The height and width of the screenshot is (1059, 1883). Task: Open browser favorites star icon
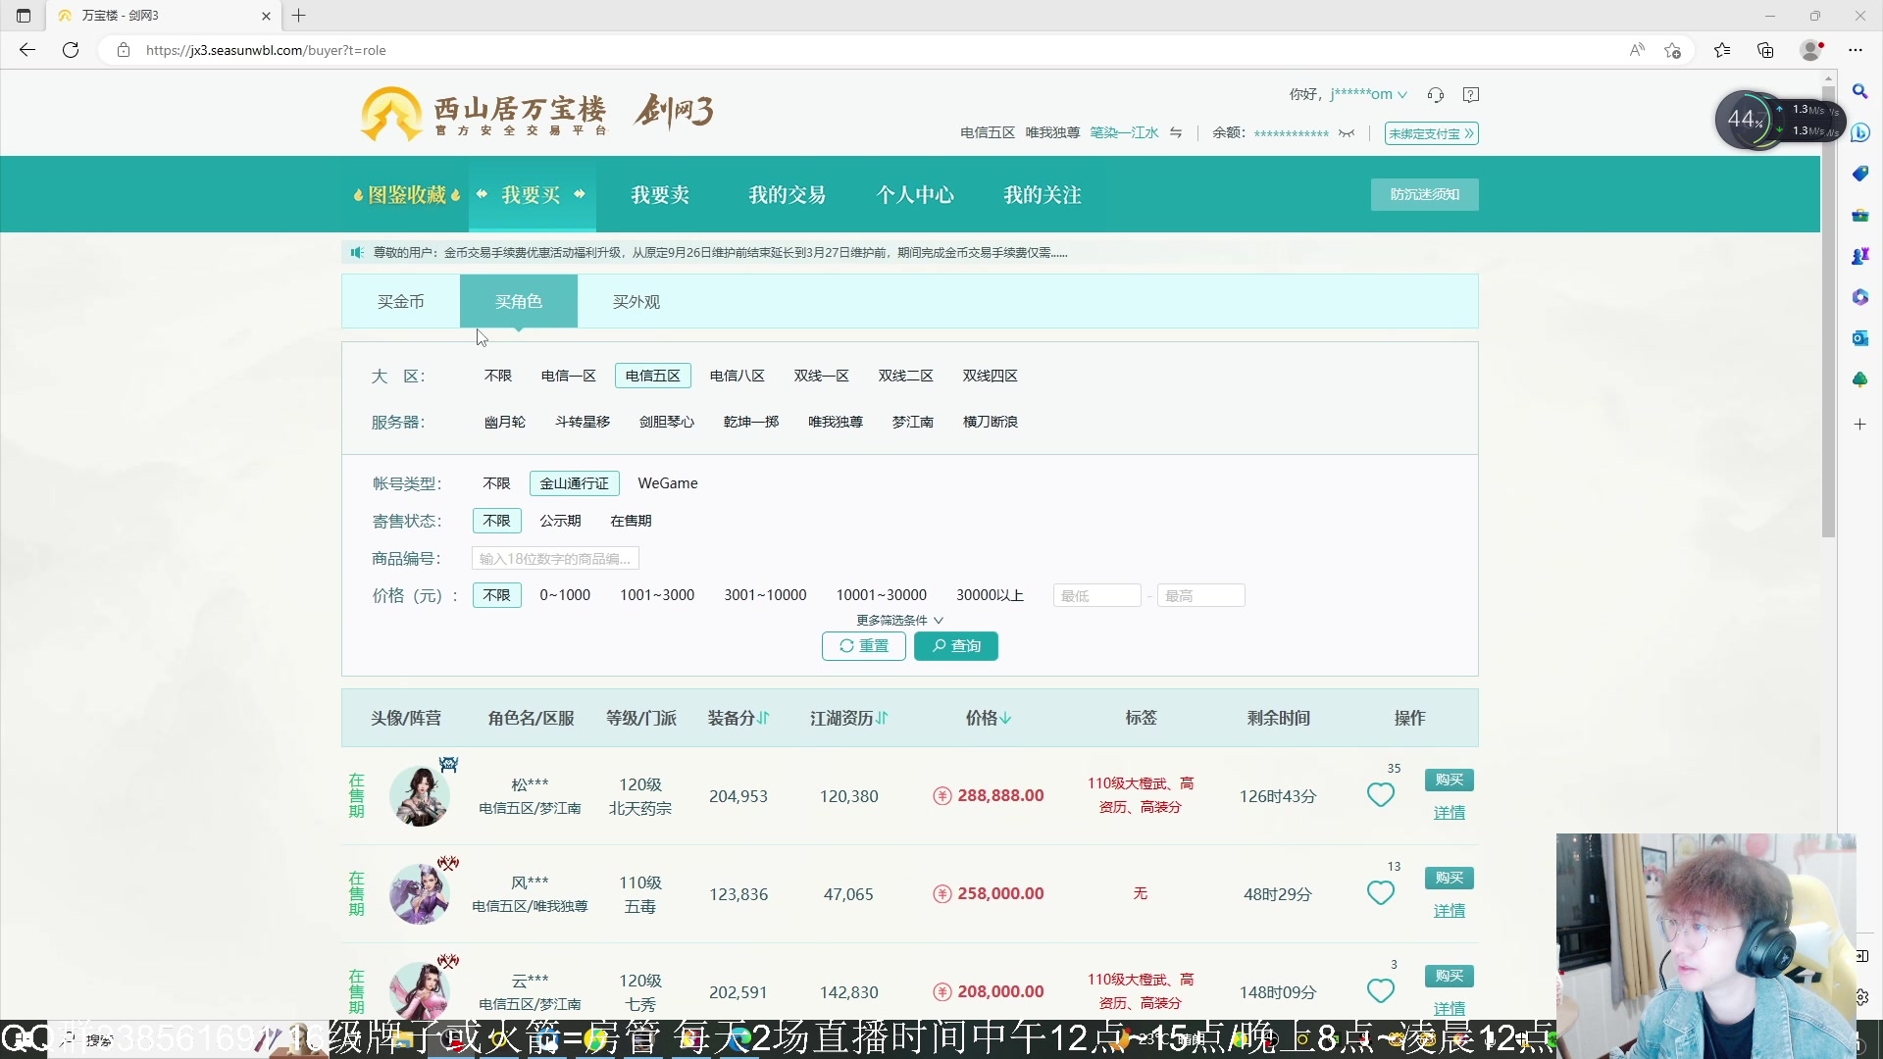1722,50
